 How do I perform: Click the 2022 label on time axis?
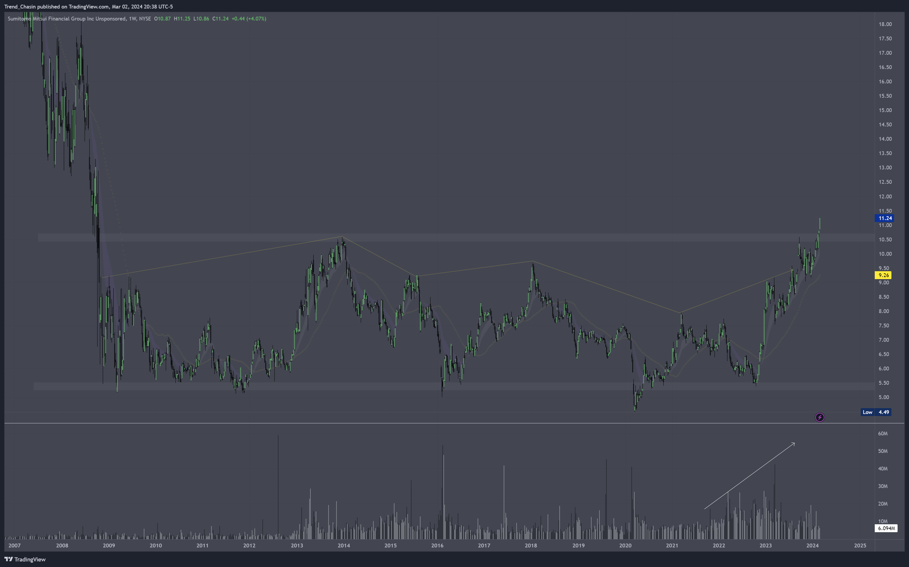[x=719, y=546]
